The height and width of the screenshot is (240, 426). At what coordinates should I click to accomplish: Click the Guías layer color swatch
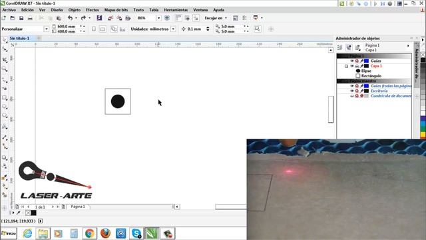pos(367,61)
